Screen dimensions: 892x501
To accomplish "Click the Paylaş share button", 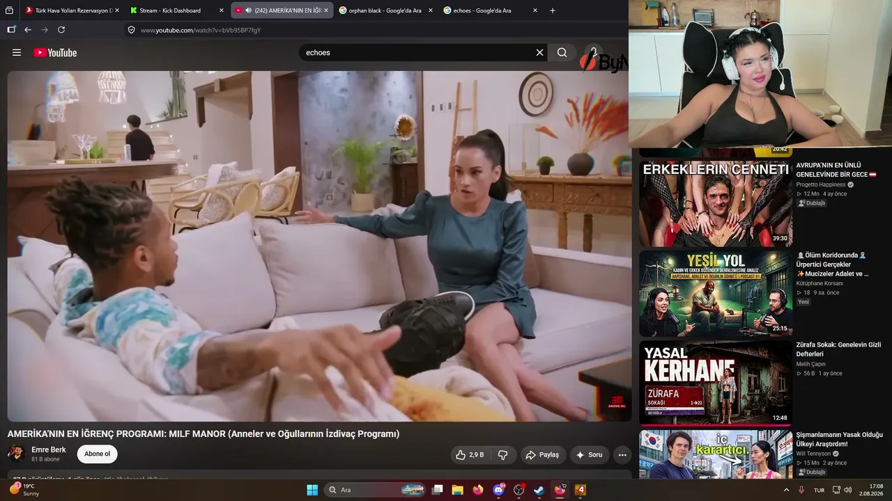I will click(542, 454).
